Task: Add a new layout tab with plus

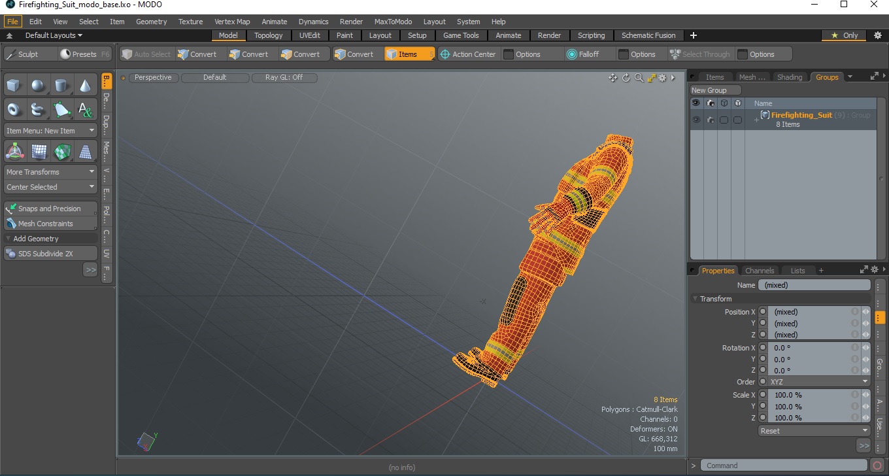Action: (x=694, y=35)
